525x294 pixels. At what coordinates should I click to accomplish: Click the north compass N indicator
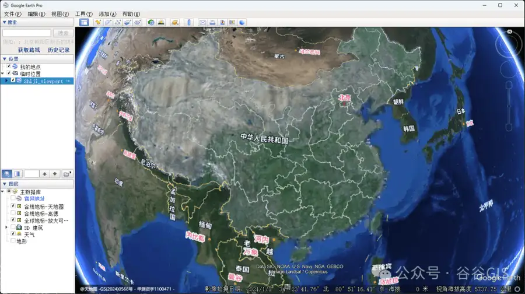[x=509, y=32]
